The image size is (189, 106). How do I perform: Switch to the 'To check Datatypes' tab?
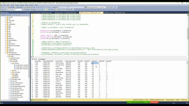(41, 13)
